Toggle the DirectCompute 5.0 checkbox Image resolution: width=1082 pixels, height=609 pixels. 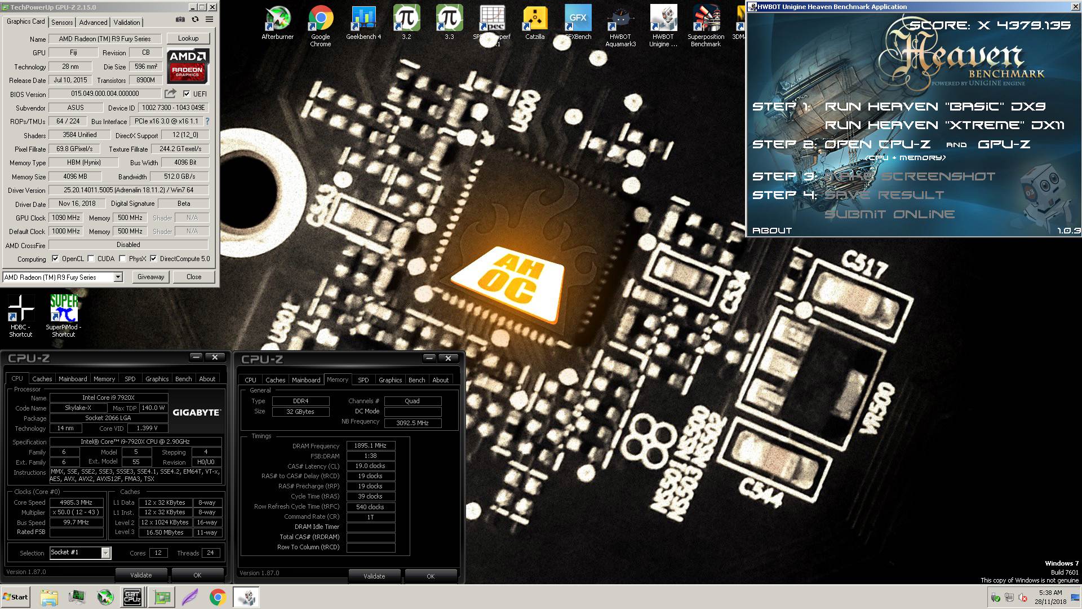pyautogui.click(x=153, y=259)
